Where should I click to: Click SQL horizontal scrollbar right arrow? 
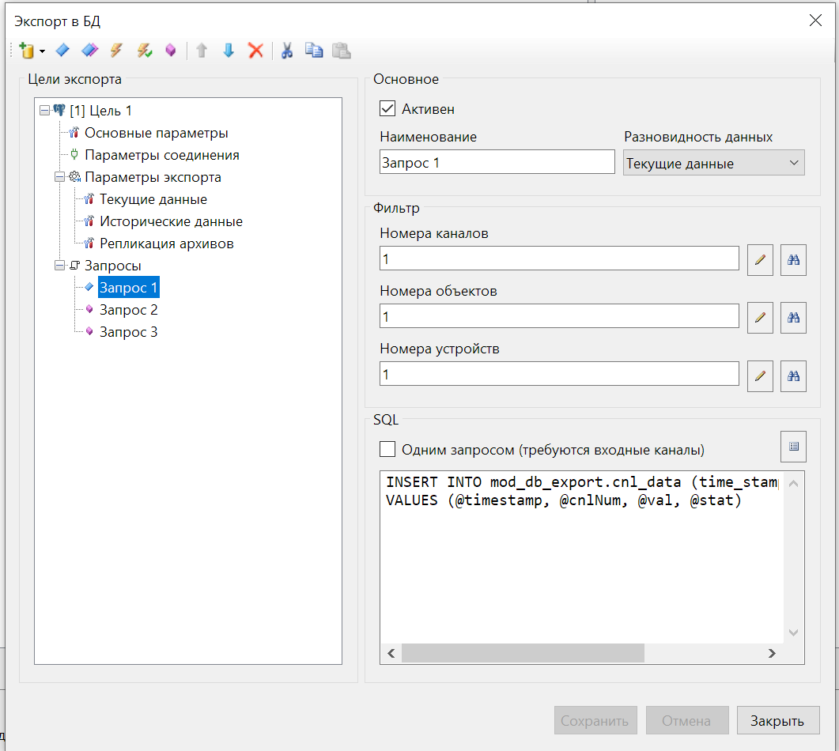[x=772, y=653]
